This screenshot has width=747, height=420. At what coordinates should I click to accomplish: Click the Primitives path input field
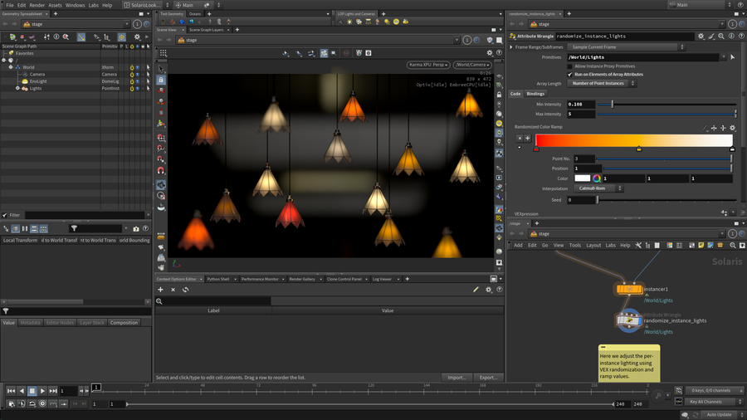pyautogui.click(x=642, y=57)
